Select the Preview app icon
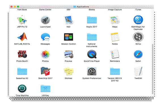The width and height of the screenshot is (163, 109). [69, 54]
